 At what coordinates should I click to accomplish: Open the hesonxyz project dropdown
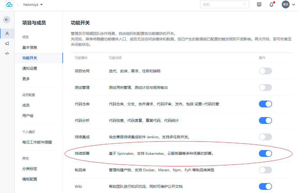33,4
